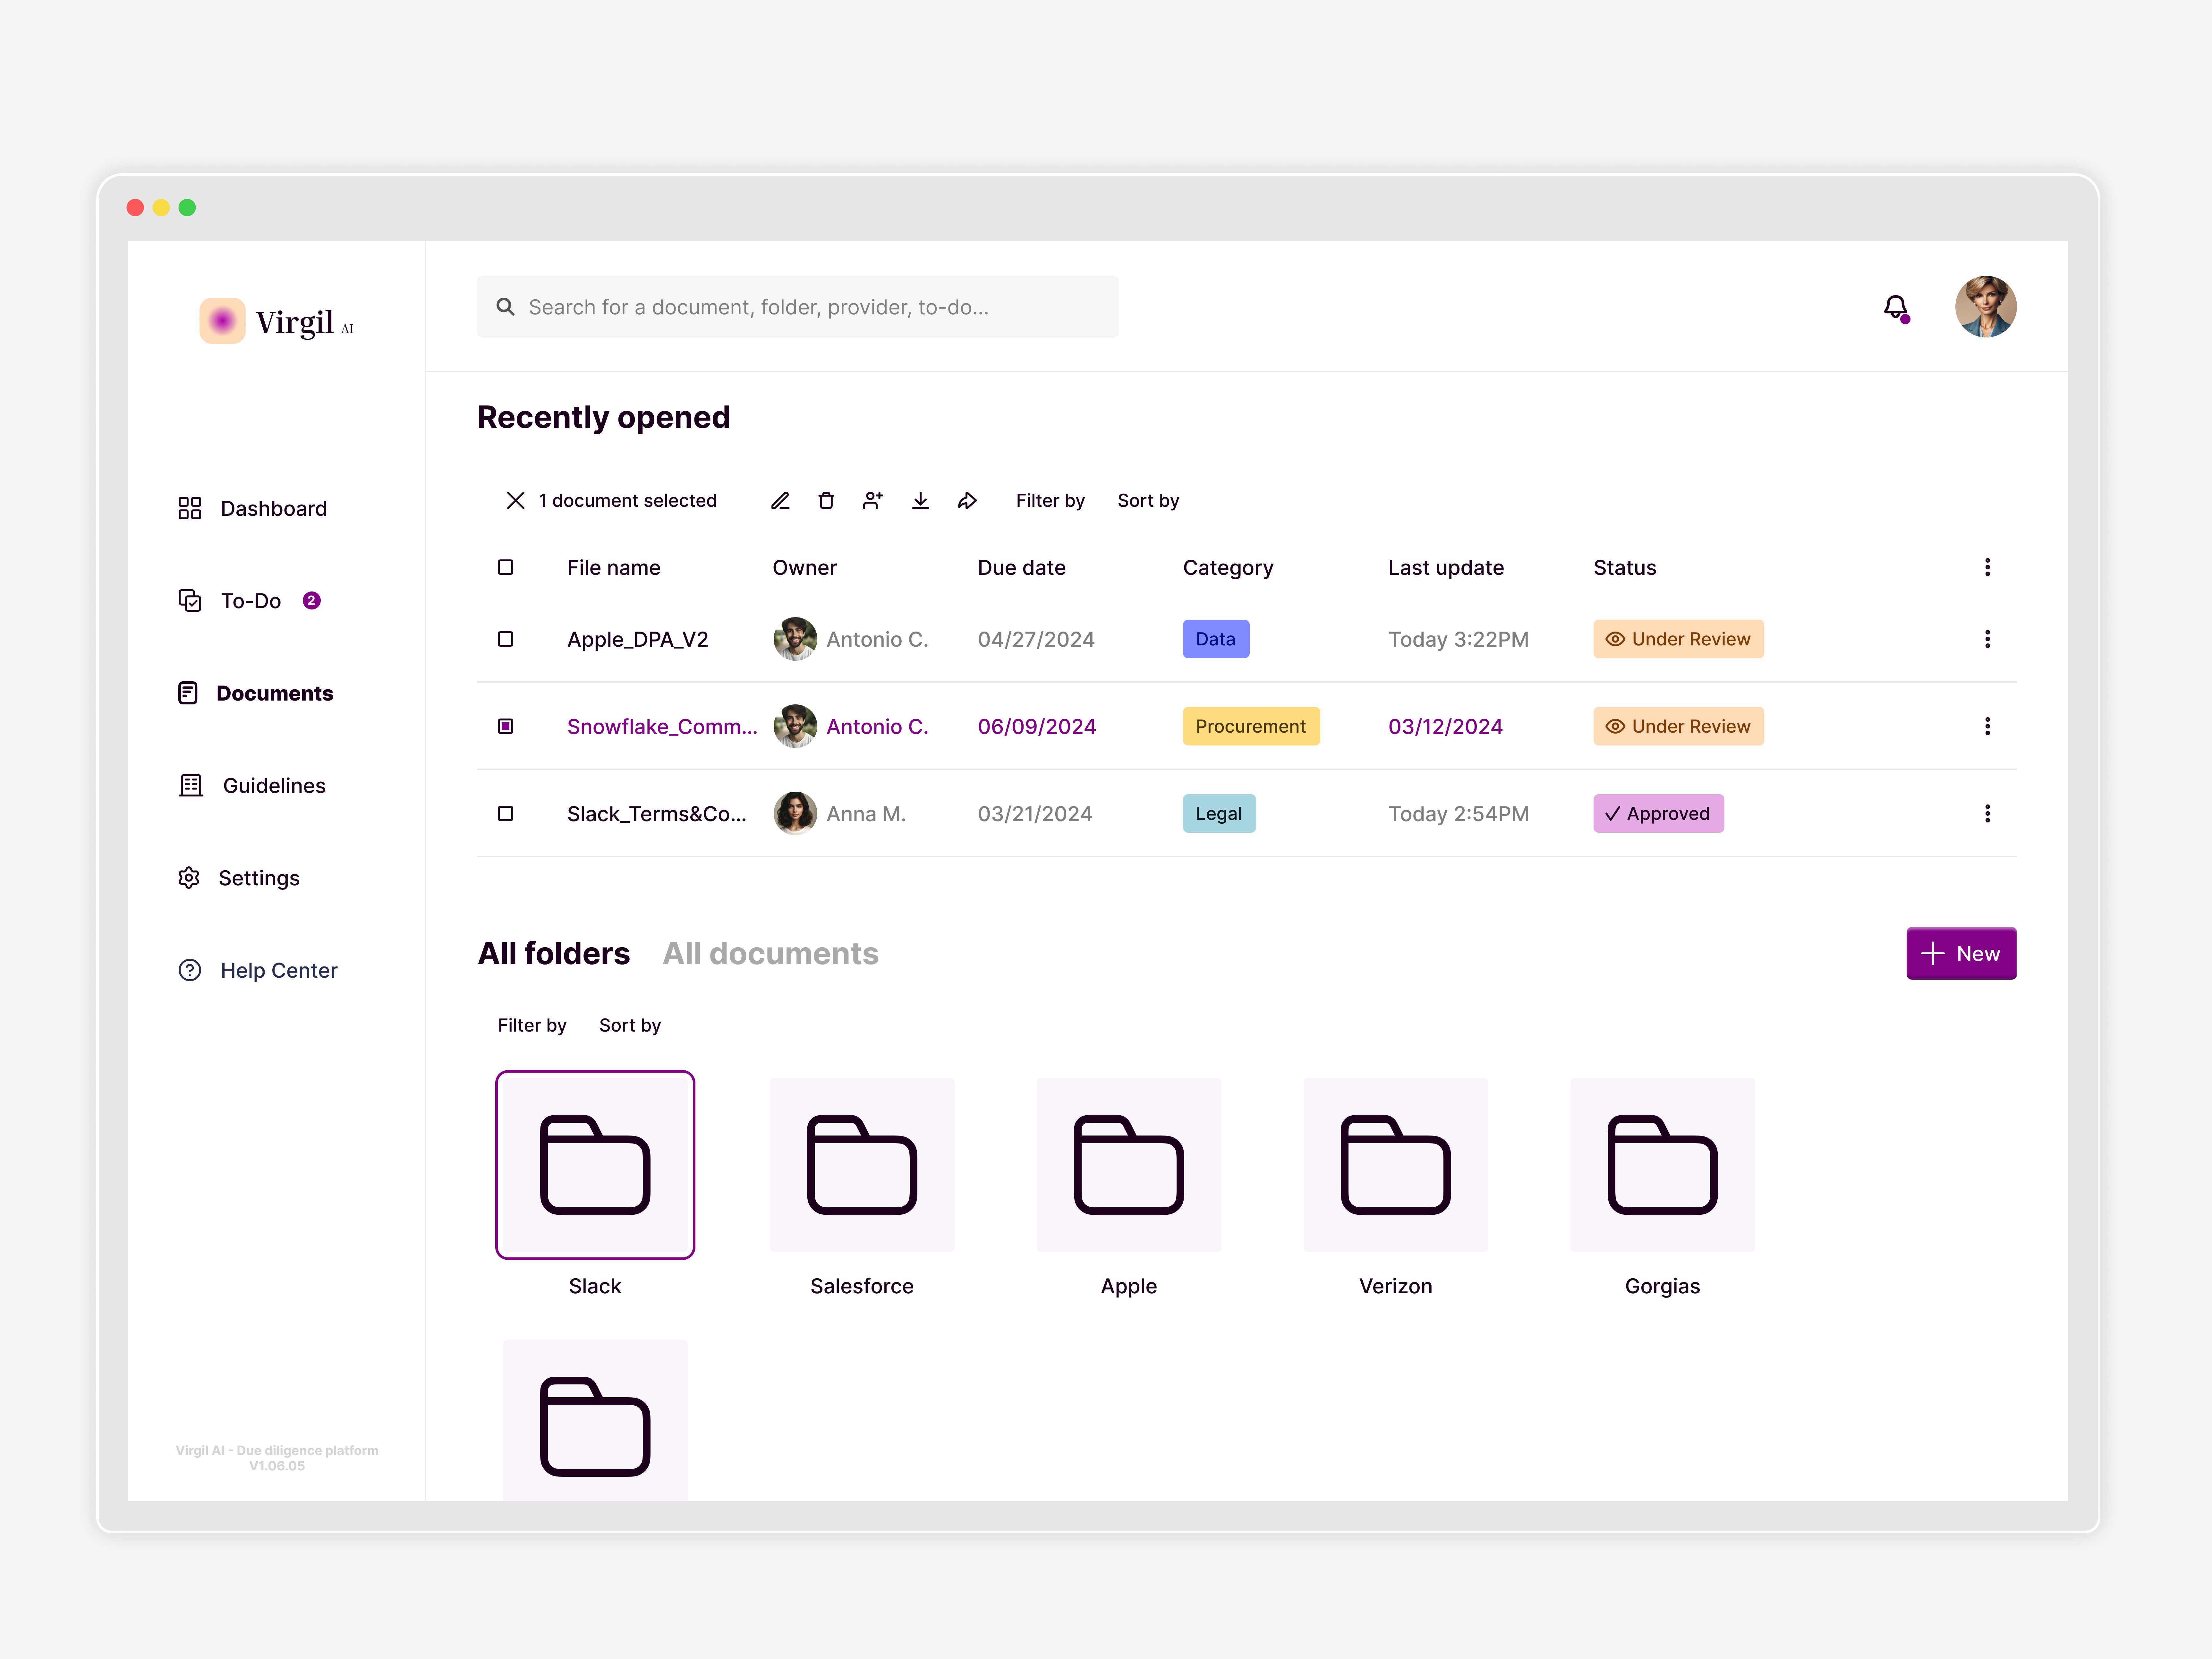The height and width of the screenshot is (1659, 2212).
Task: Click the Help Center icon in sidebar
Action: tap(190, 969)
